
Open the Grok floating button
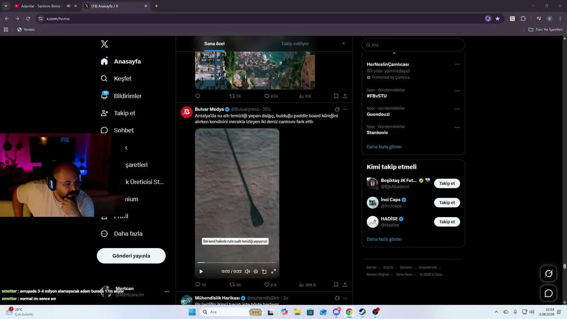tap(548, 273)
